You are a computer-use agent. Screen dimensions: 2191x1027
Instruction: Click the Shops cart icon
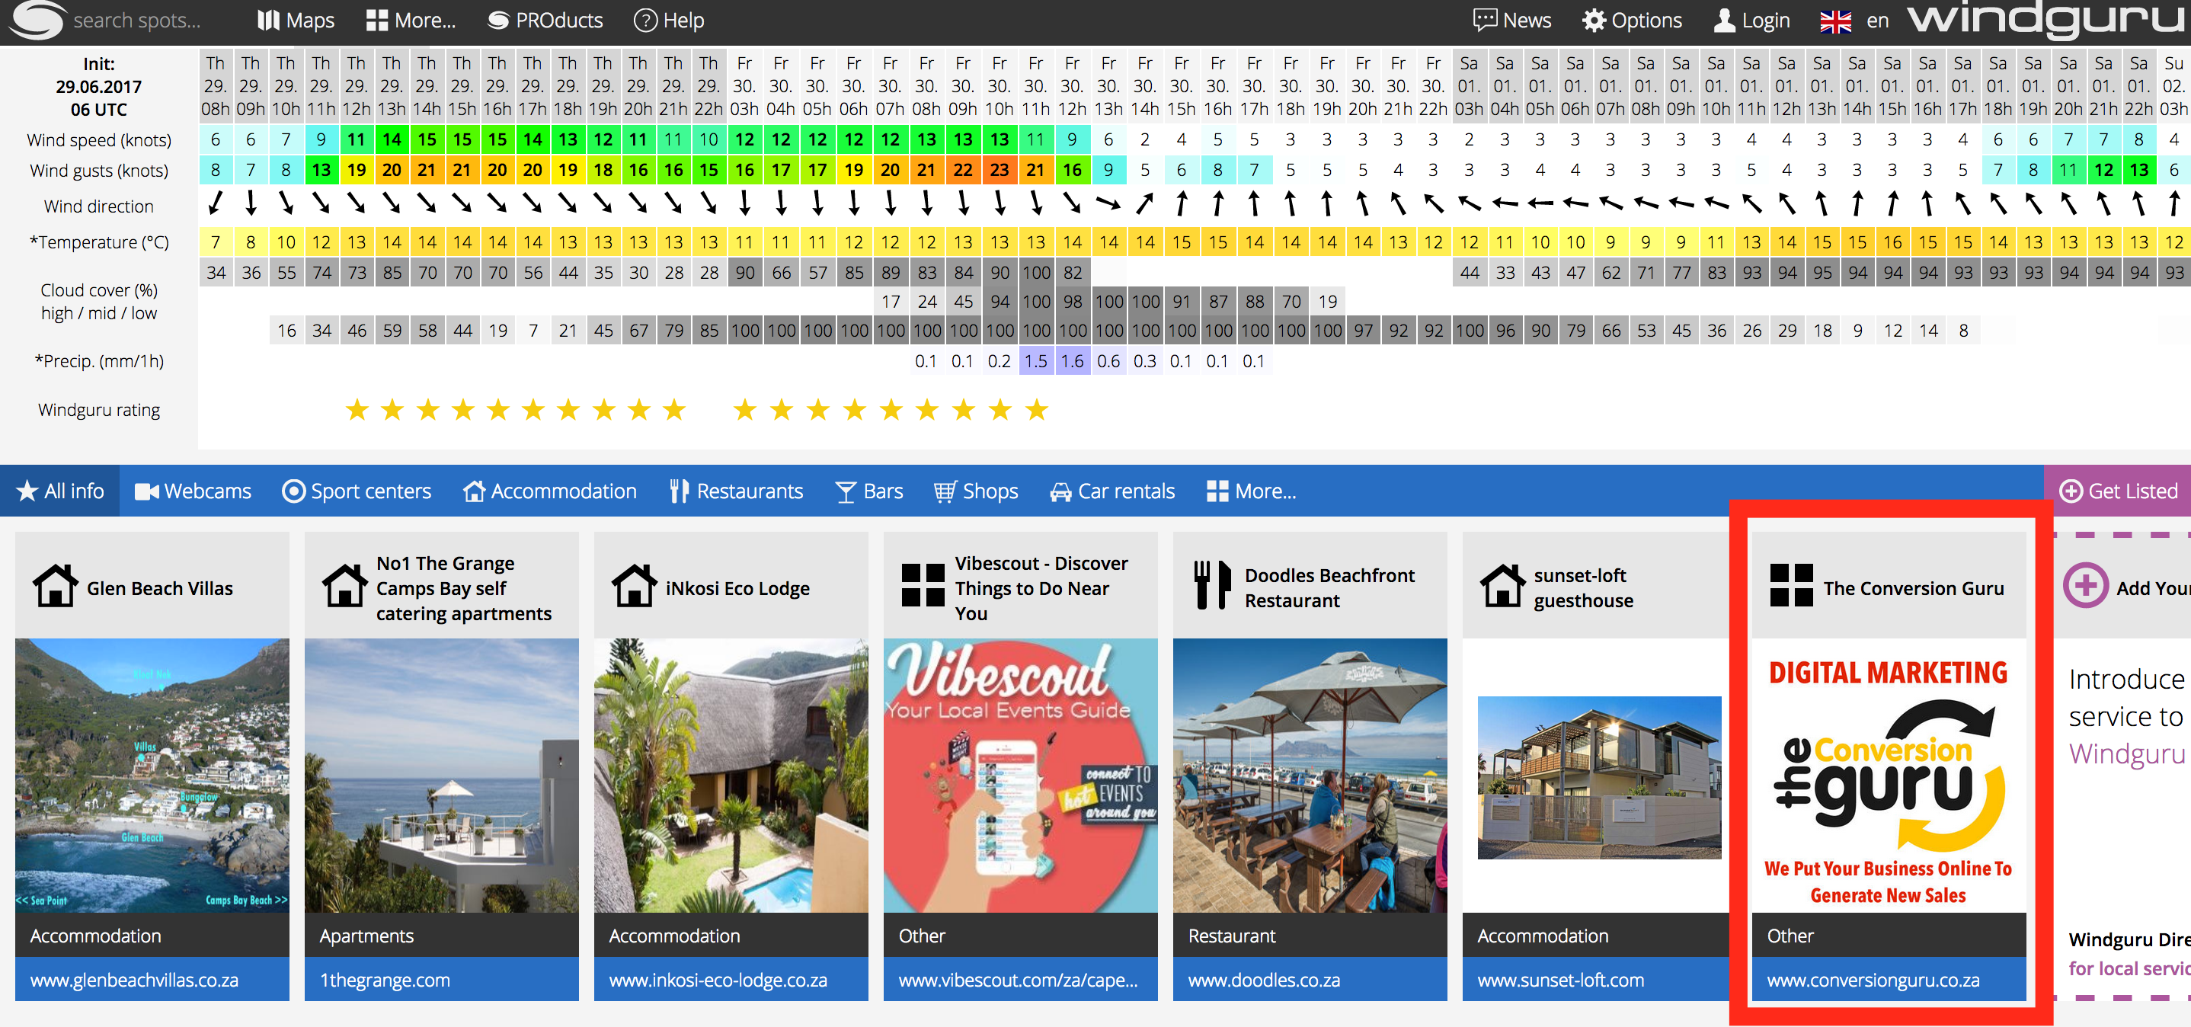click(x=945, y=492)
